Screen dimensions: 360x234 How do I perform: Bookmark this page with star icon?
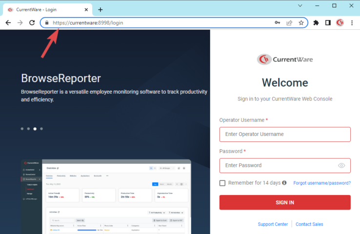pyautogui.click(x=301, y=23)
